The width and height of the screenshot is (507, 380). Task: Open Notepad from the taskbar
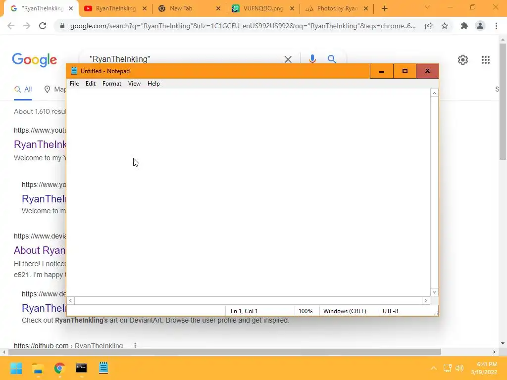[x=103, y=368]
